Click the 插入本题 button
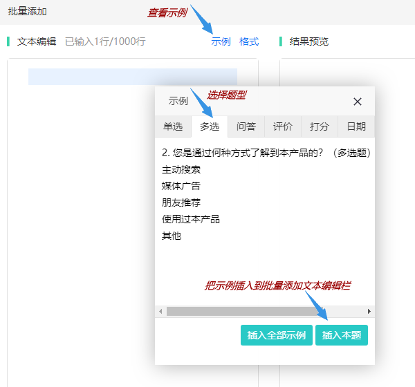 tap(342, 335)
